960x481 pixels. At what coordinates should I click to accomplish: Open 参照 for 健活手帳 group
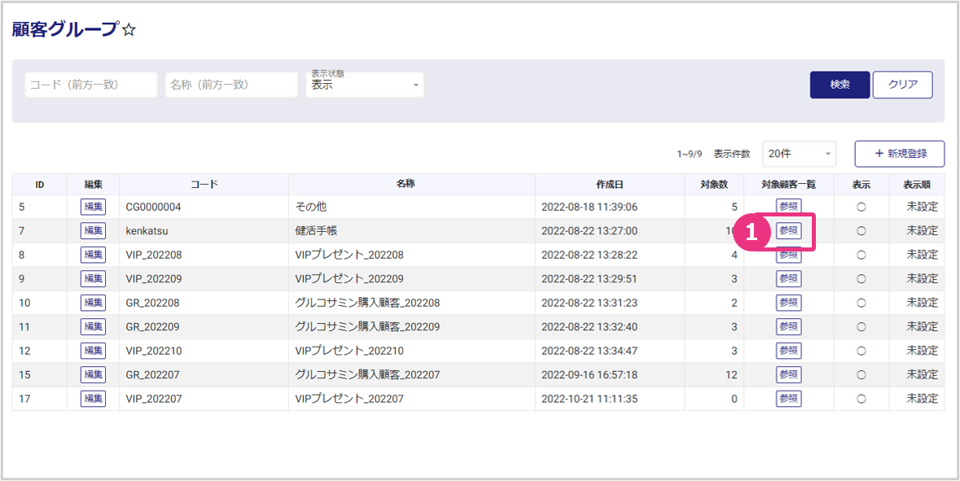coord(788,231)
